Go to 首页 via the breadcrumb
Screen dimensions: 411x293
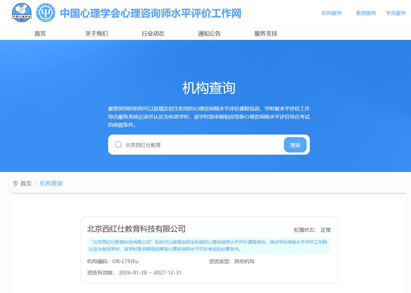pyautogui.click(x=26, y=184)
